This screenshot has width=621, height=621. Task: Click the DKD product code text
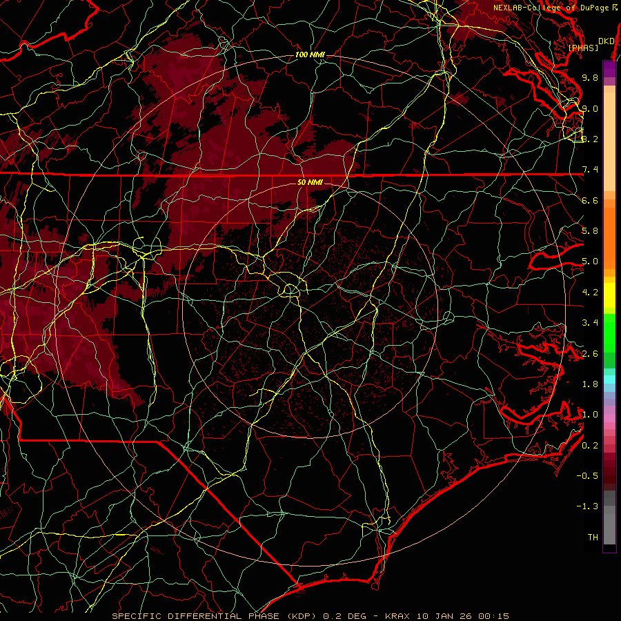tap(606, 41)
